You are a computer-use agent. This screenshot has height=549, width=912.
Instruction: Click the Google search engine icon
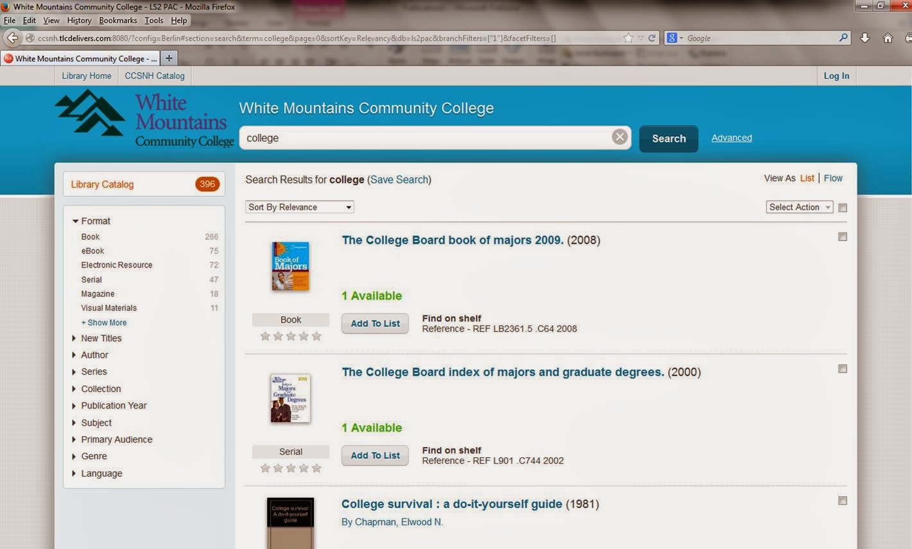[672, 38]
